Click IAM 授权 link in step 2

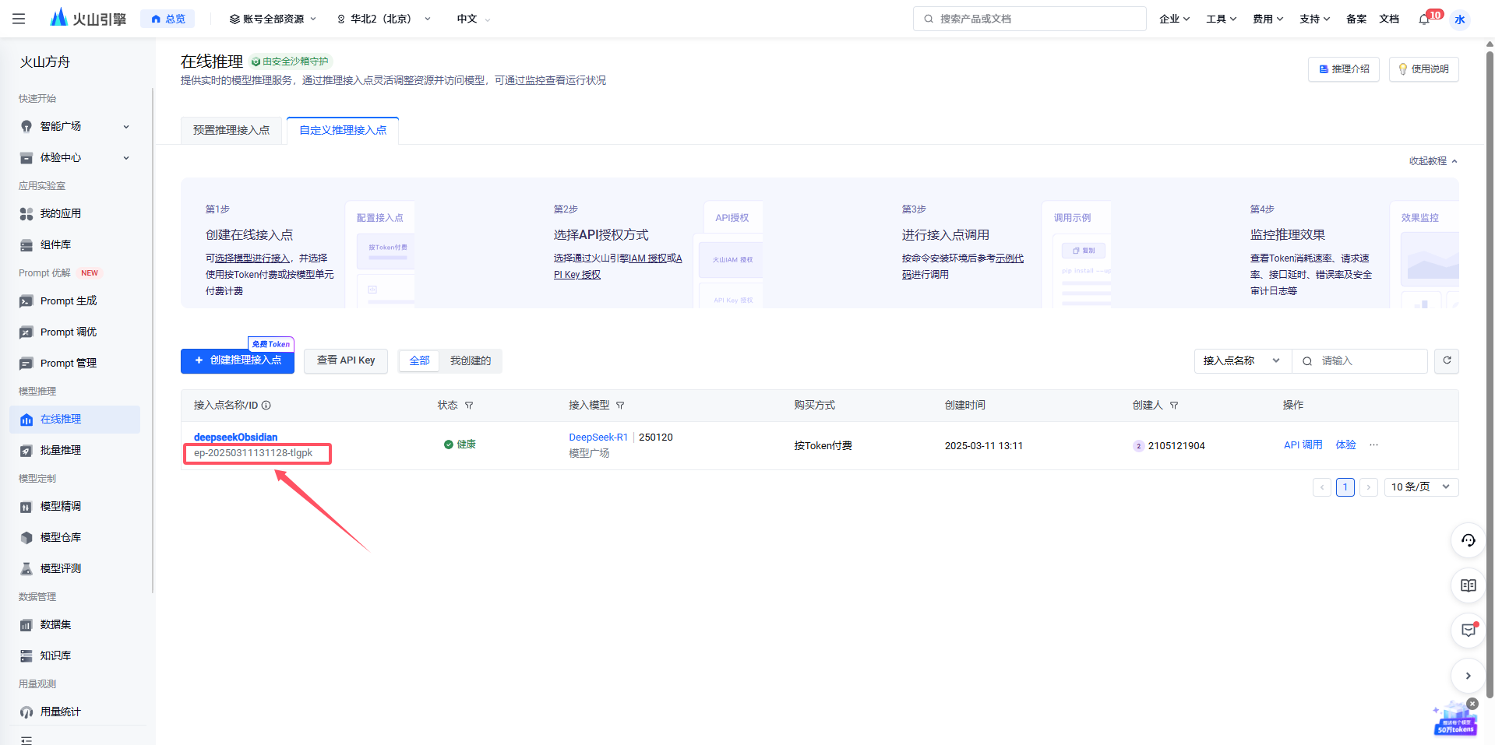pyautogui.click(x=647, y=258)
